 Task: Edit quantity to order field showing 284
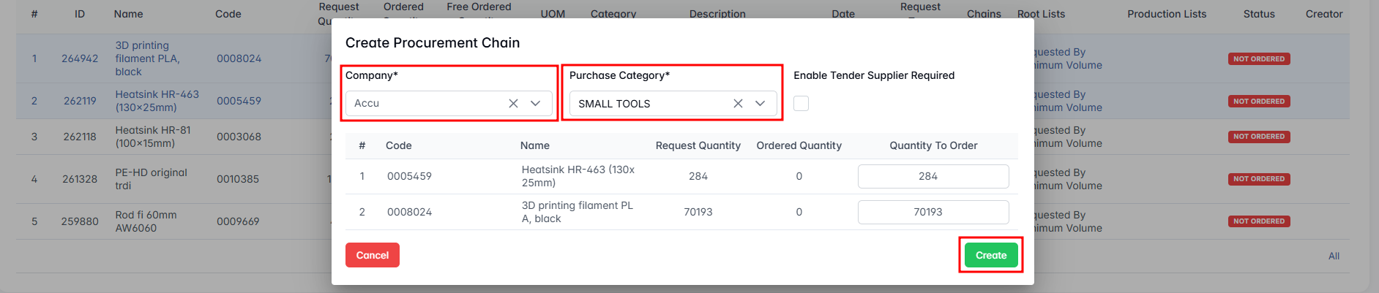[x=933, y=176]
